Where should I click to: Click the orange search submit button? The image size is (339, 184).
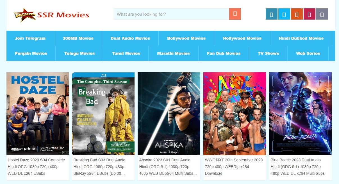pyautogui.click(x=235, y=14)
